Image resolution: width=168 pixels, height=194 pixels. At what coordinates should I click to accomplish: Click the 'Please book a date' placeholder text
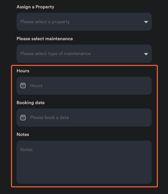click(49, 117)
